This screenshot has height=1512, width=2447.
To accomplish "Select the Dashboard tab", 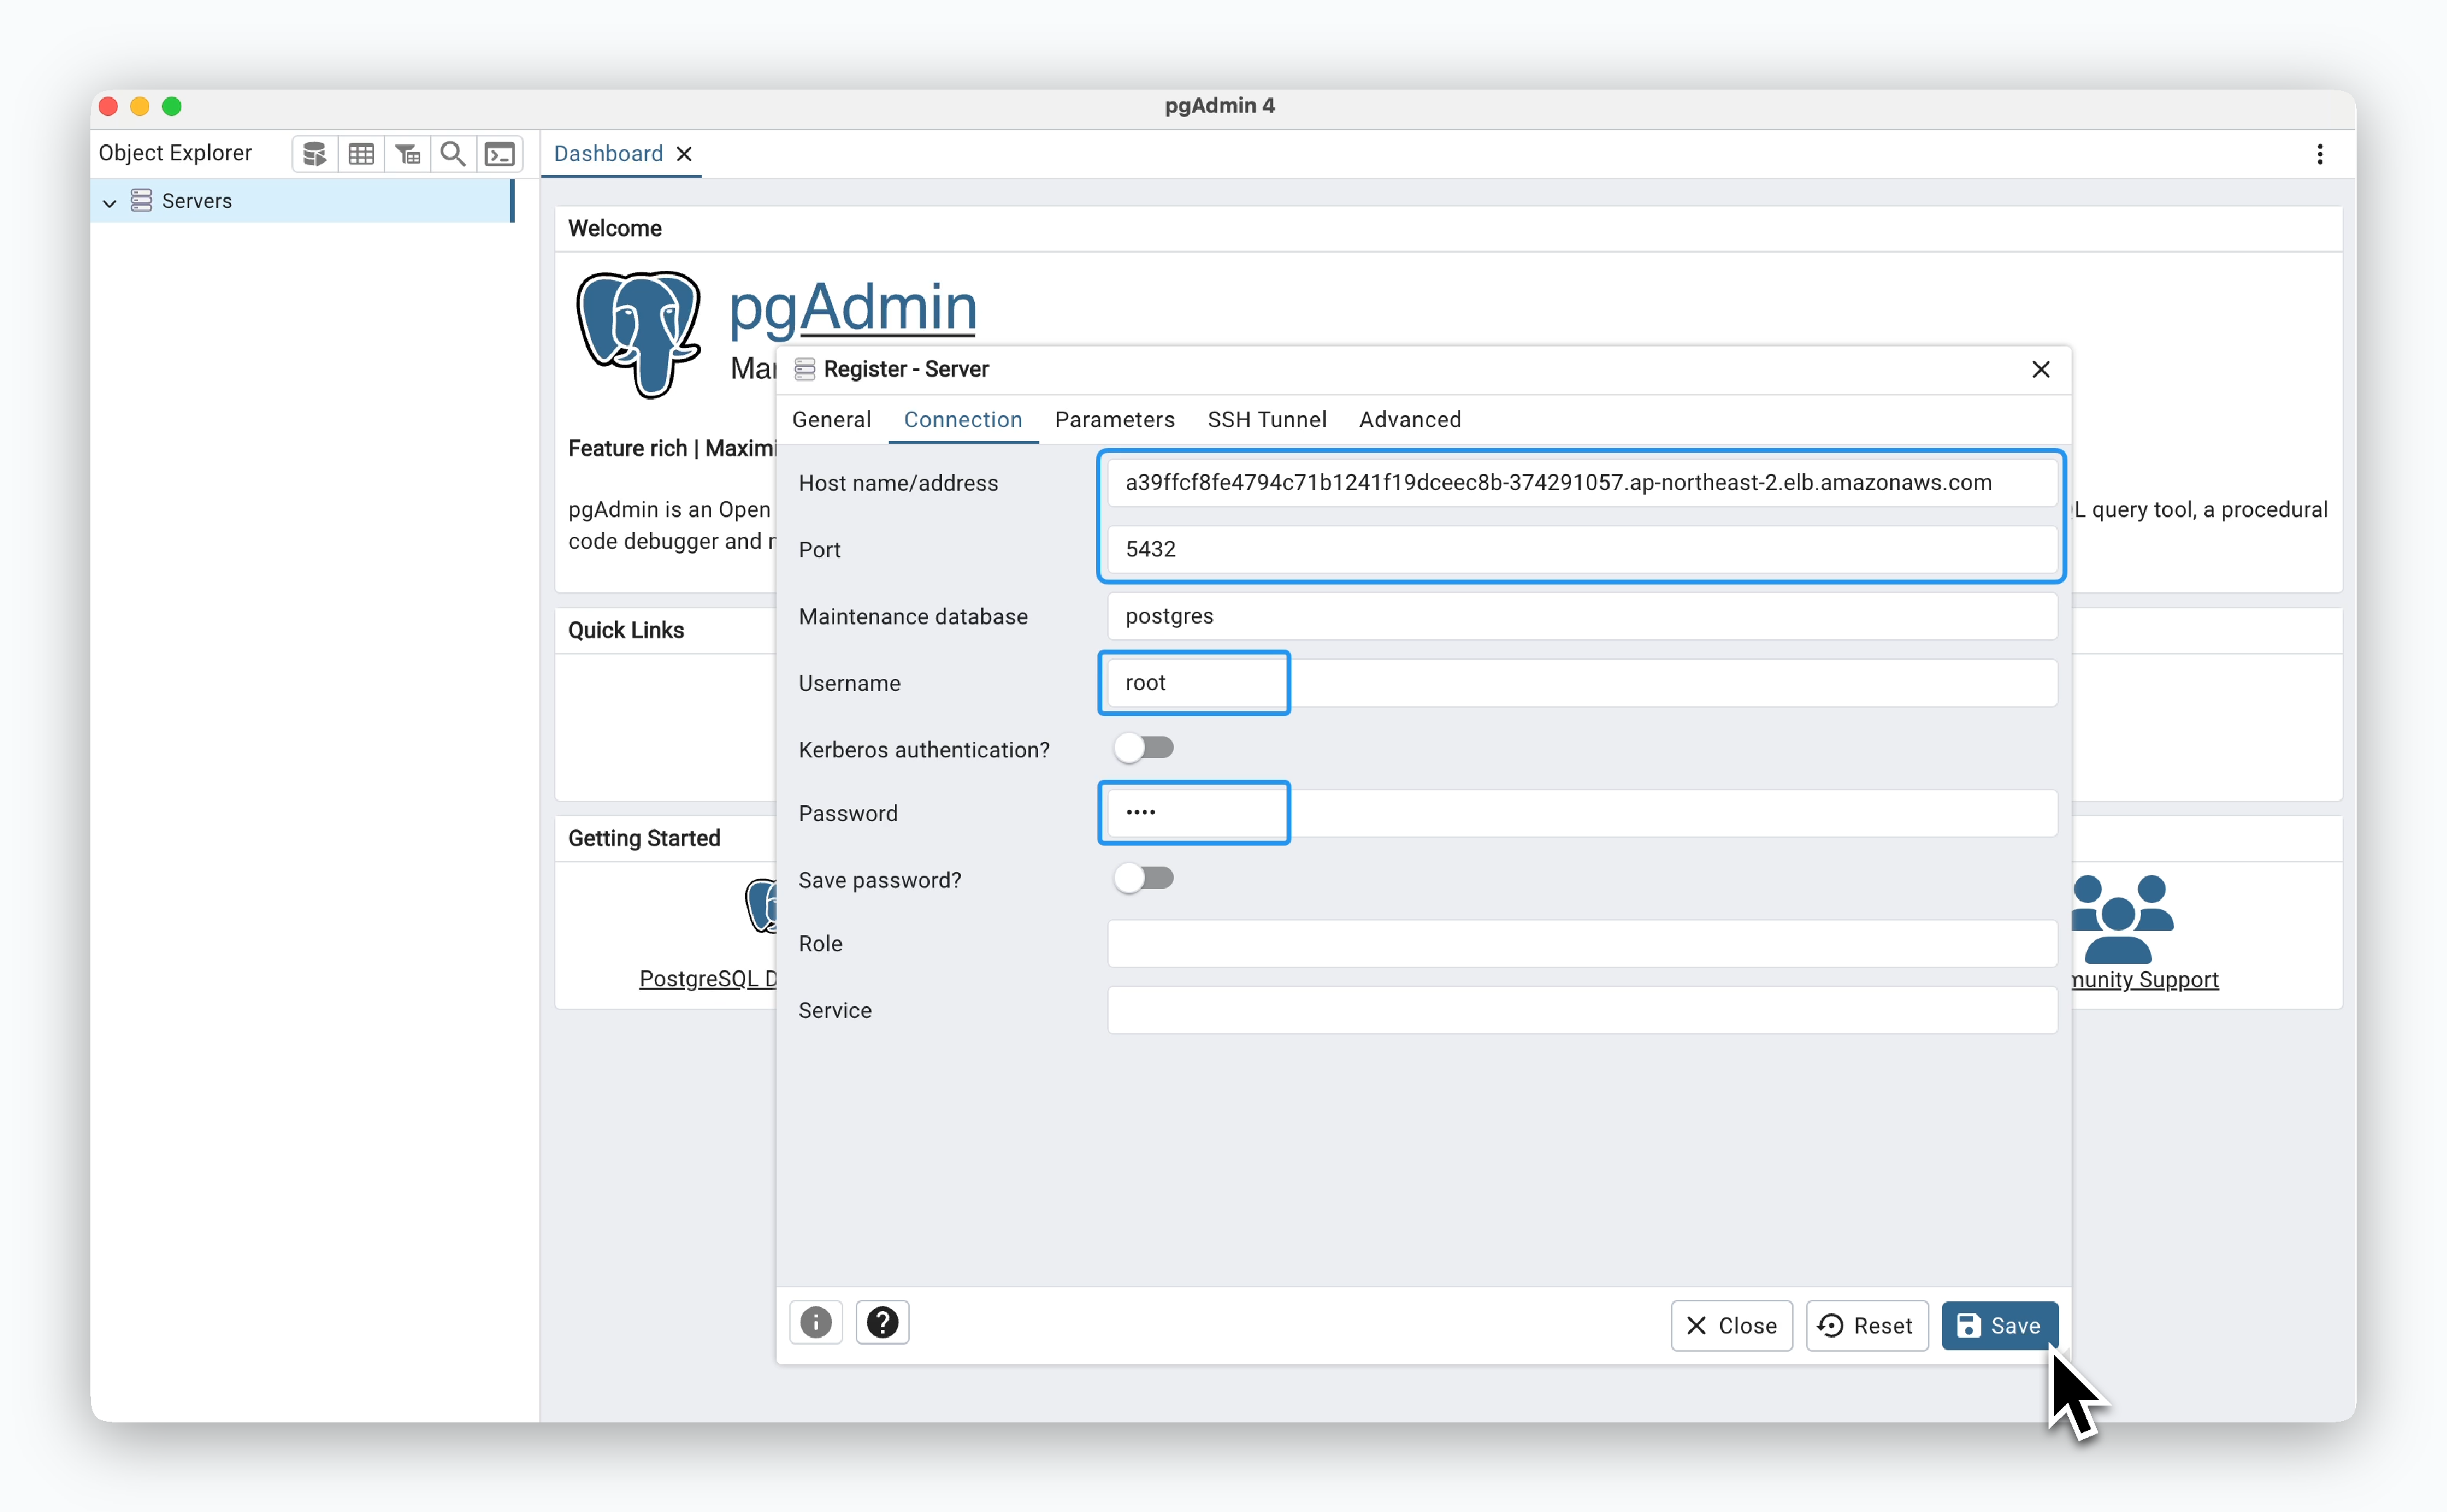I will click(609, 154).
